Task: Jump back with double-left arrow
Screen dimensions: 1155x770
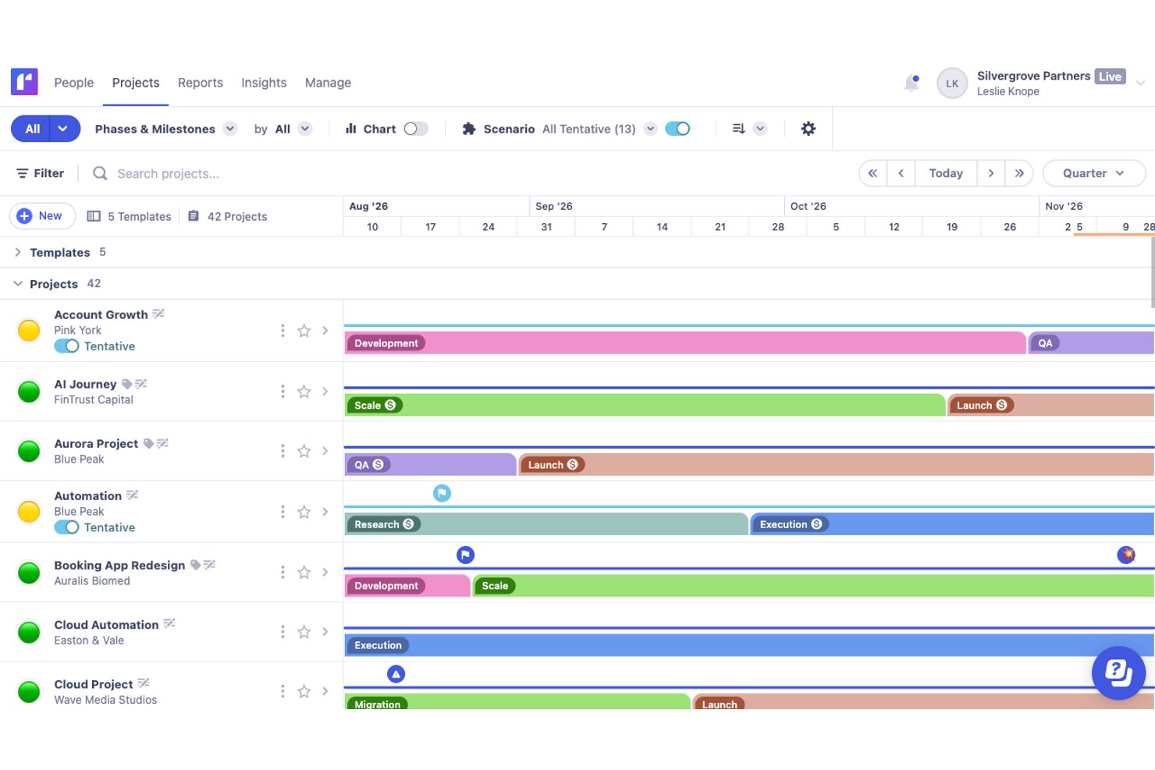Action: (872, 173)
